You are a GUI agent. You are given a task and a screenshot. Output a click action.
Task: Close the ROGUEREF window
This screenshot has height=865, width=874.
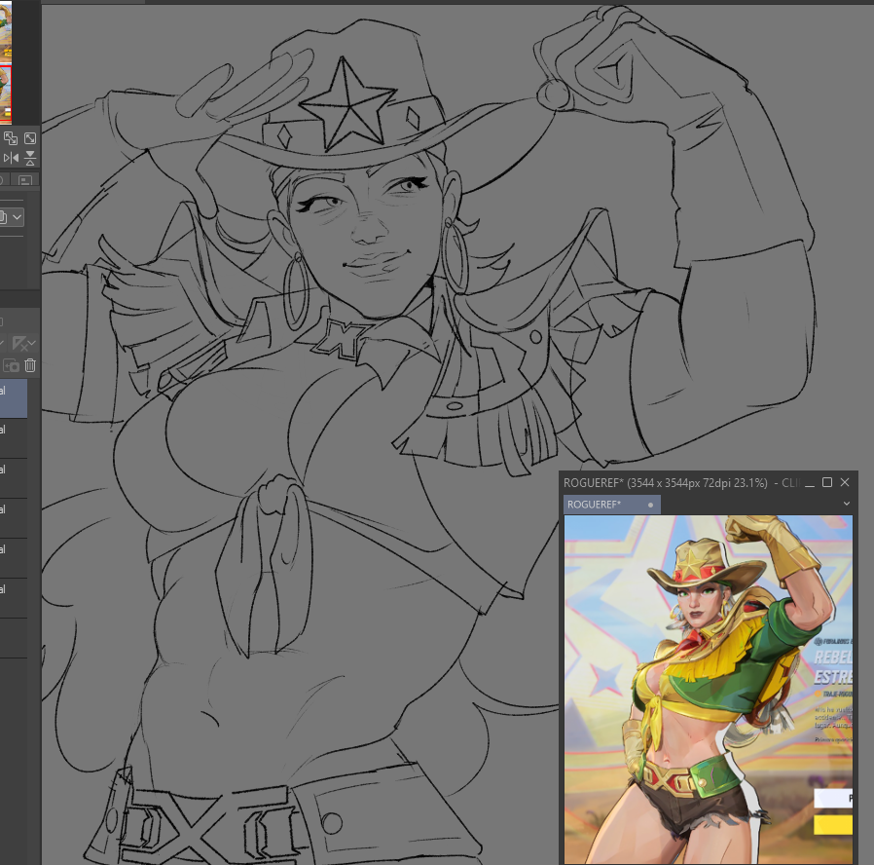point(845,482)
